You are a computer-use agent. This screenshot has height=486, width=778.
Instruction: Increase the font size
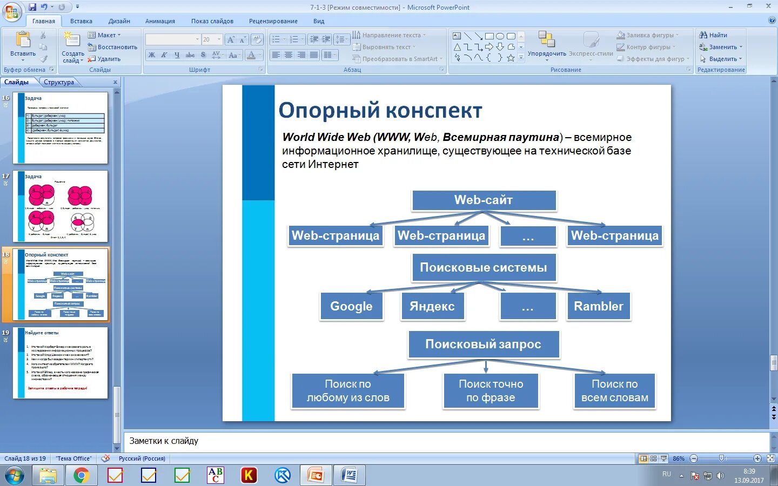pyautogui.click(x=231, y=39)
